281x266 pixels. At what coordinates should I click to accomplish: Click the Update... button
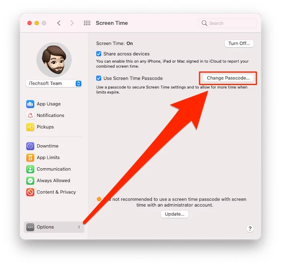coord(175,214)
